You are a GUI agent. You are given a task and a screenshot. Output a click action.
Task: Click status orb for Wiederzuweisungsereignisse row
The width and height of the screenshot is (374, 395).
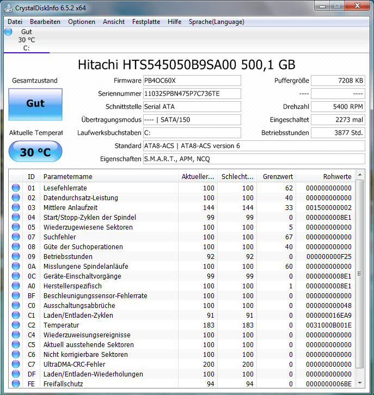16,335
